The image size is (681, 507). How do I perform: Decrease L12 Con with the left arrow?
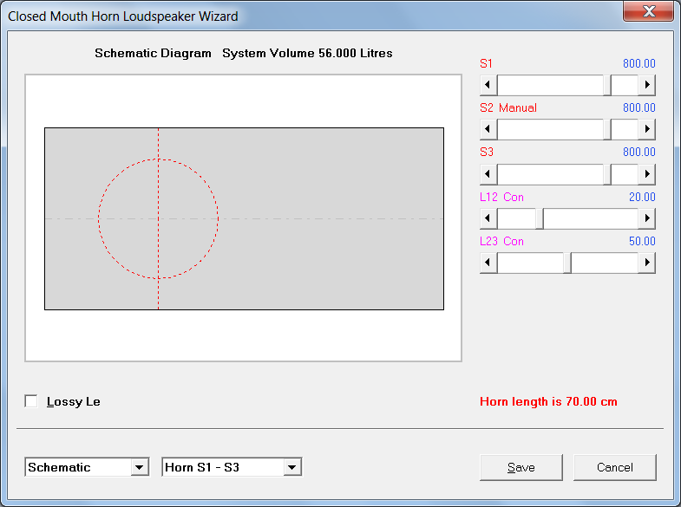488,218
